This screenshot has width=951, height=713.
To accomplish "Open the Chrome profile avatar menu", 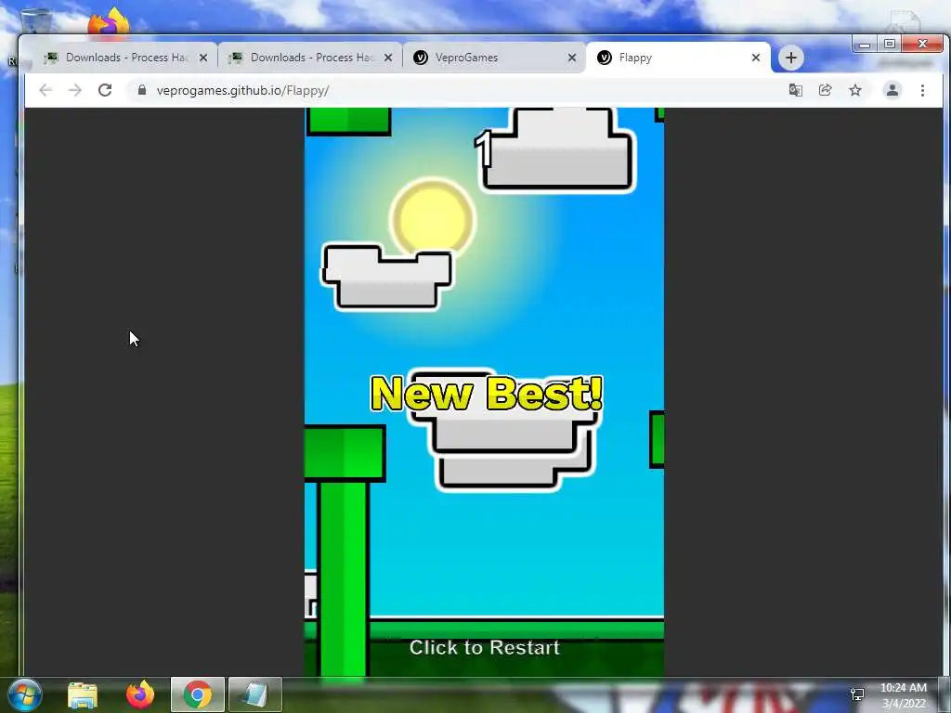I will [892, 90].
